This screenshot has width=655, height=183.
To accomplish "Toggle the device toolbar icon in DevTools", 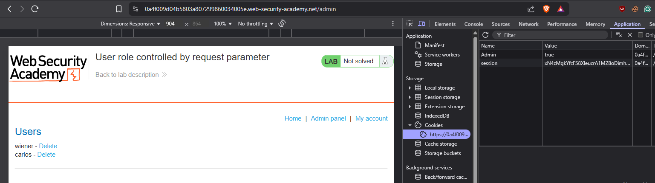I will click(x=421, y=24).
